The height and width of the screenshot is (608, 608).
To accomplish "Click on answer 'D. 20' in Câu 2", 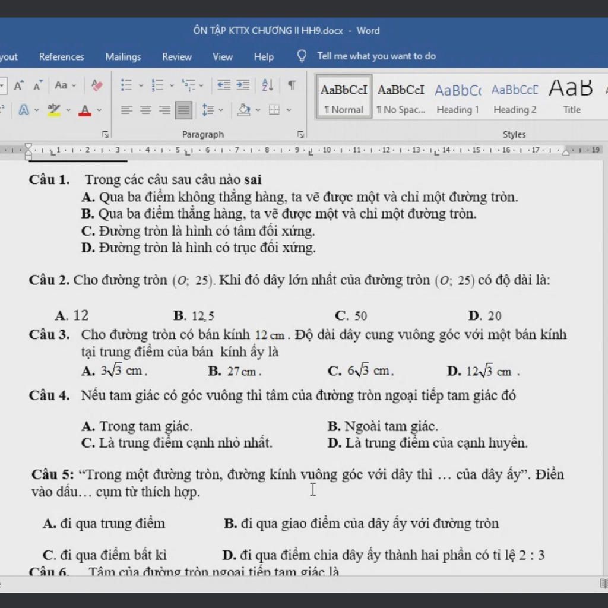I will (484, 316).
